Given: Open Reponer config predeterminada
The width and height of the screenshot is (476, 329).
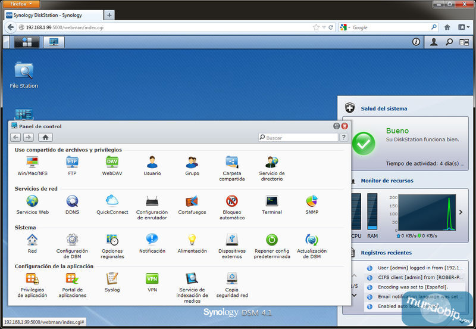Looking at the screenshot, I should [272, 246].
